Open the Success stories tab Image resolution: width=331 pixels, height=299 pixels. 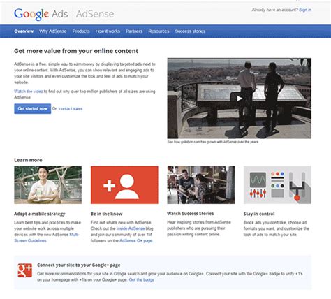click(190, 31)
